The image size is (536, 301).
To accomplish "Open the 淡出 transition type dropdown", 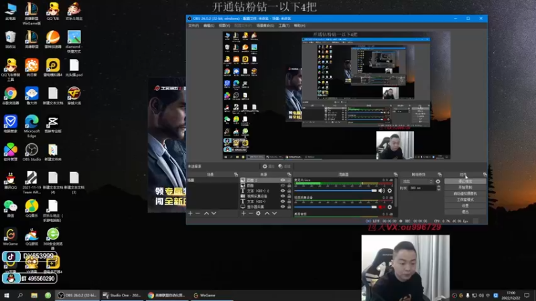I will pos(417,181).
